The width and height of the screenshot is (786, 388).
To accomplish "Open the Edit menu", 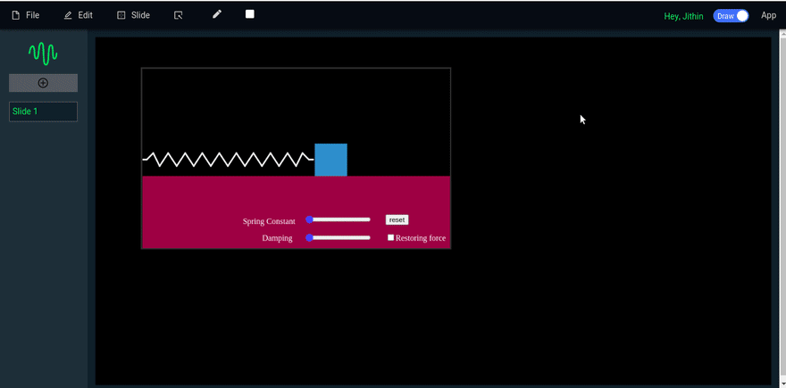I will click(79, 15).
